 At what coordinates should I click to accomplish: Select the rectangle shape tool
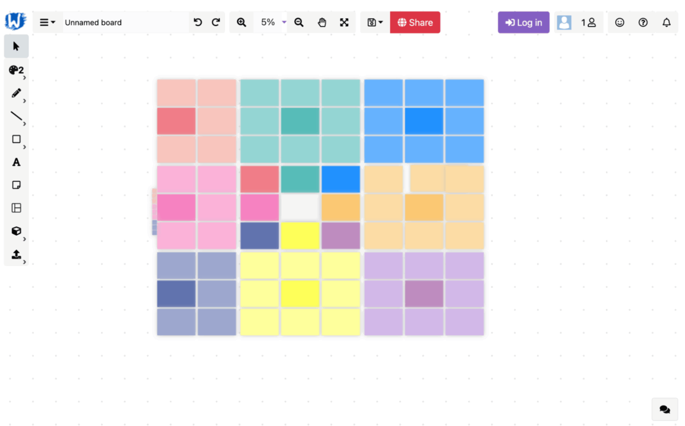[16, 139]
